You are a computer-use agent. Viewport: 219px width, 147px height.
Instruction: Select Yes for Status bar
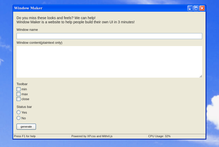(19, 112)
